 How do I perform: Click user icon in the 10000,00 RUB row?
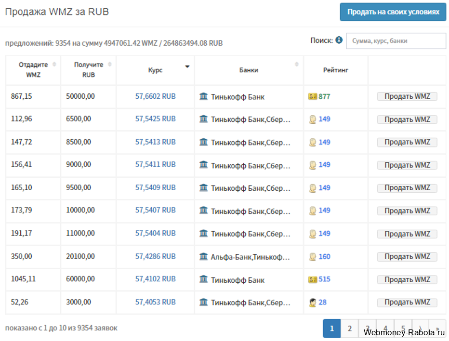point(312,211)
